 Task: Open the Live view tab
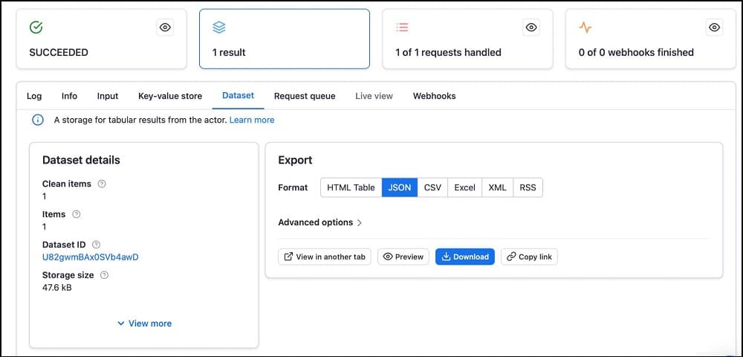coord(374,96)
